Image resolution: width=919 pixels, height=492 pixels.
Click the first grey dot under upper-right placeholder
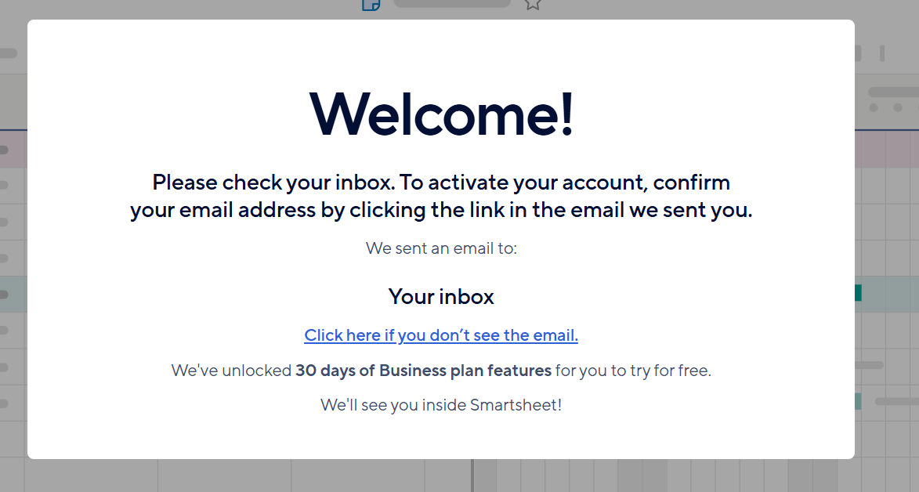pyautogui.click(x=874, y=108)
